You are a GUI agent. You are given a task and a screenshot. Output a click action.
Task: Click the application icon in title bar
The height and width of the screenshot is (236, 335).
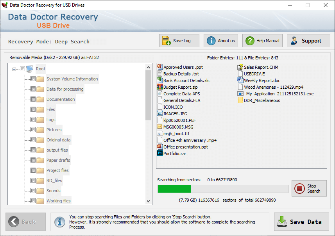pyautogui.click(x=5, y=5)
